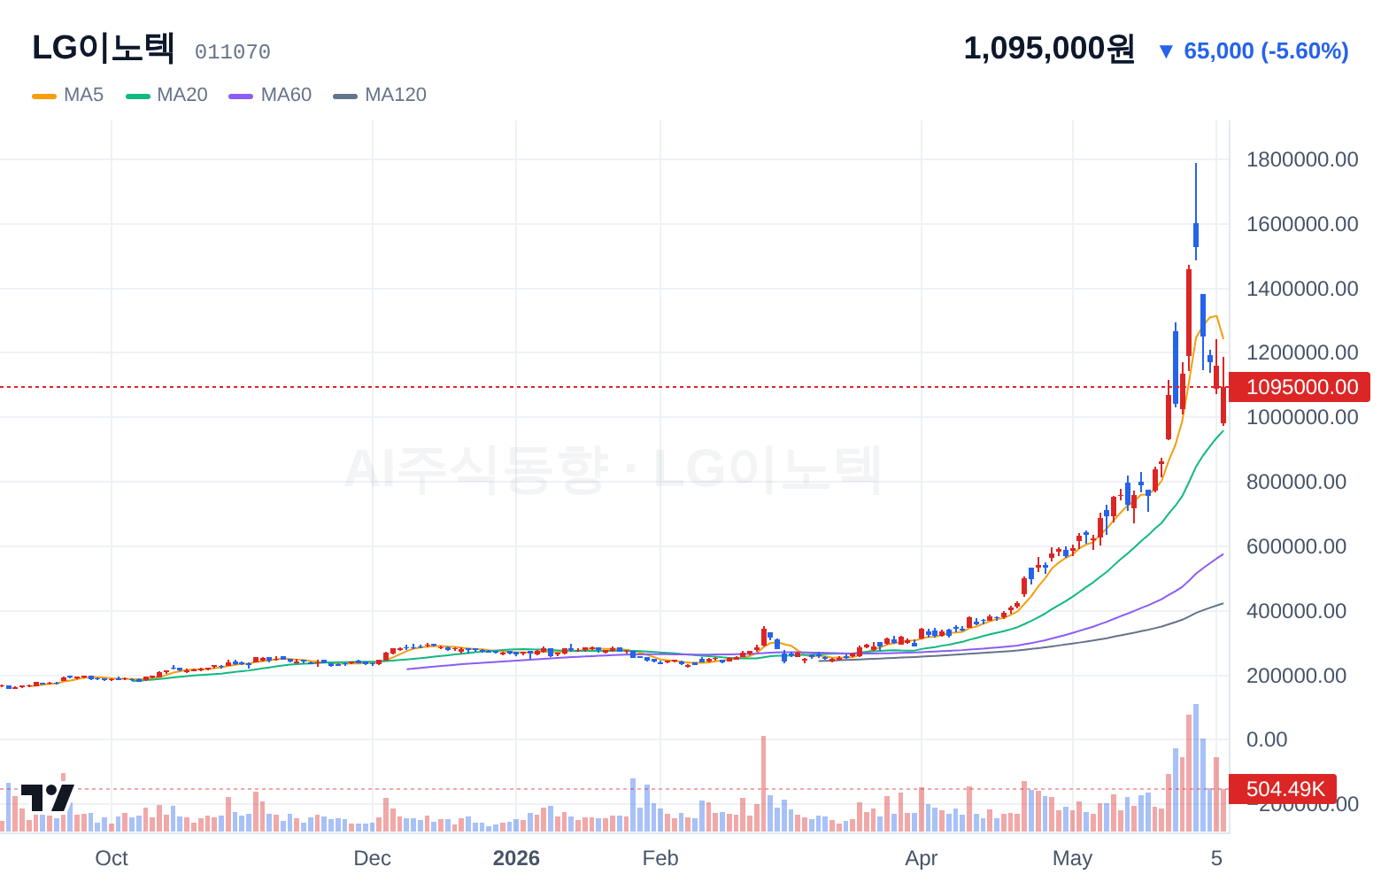Click the green MA20 legend swatch

138,96
